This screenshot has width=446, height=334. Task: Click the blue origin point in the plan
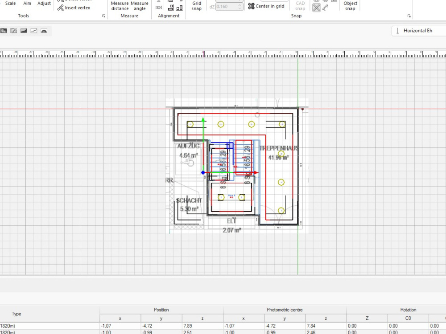tap(203, 173)
